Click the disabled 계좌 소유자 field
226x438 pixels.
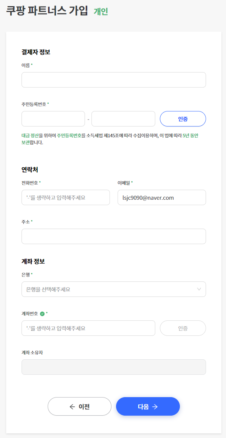(113, 367)
